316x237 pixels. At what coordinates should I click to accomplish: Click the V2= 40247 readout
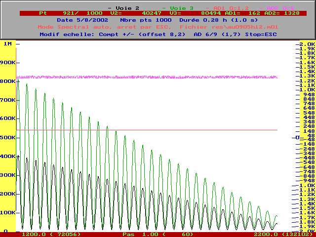(x=138, y=13)
